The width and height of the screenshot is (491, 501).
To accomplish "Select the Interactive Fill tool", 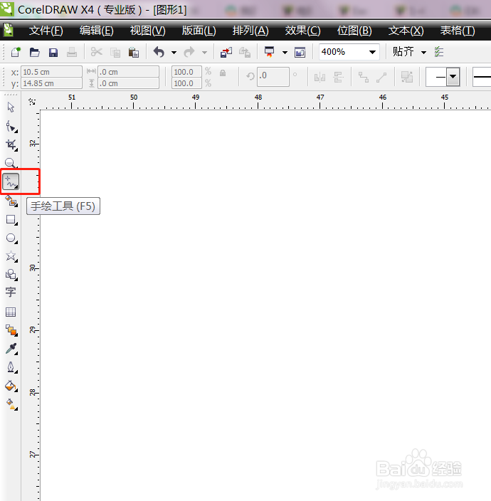I will tap(11, 404).
